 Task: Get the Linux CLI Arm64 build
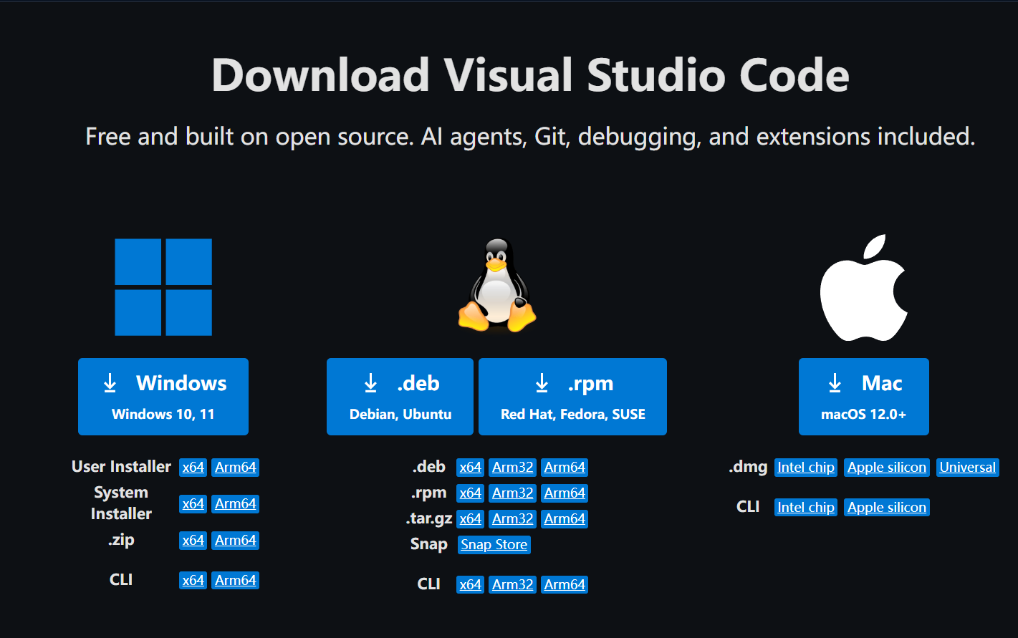565,585
